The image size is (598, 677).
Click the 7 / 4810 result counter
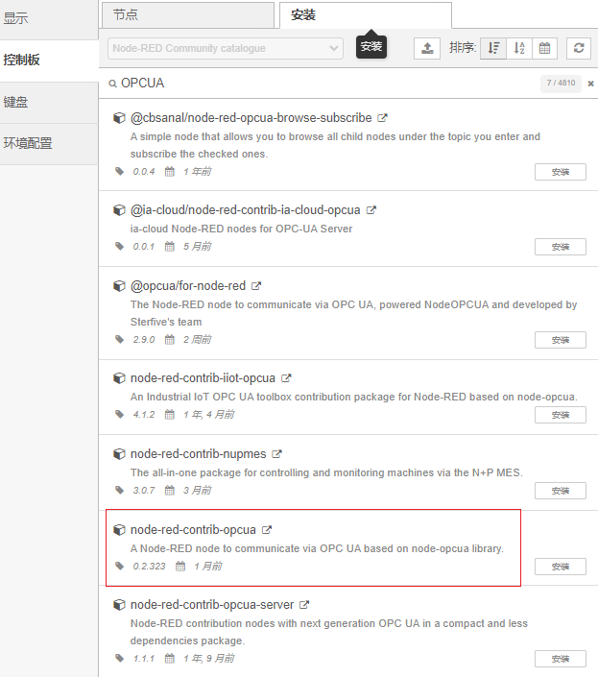[x=561, y=83]
